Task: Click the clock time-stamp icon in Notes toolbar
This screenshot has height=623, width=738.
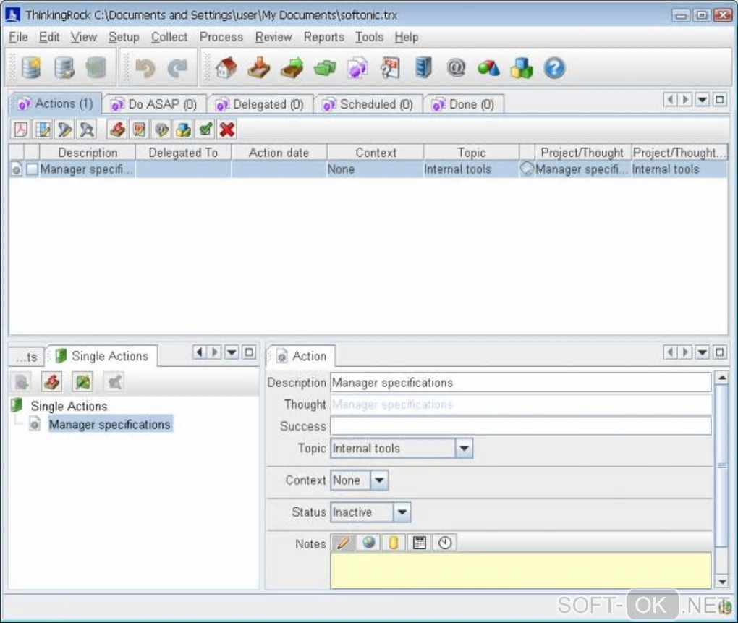Action: point(445,543)
